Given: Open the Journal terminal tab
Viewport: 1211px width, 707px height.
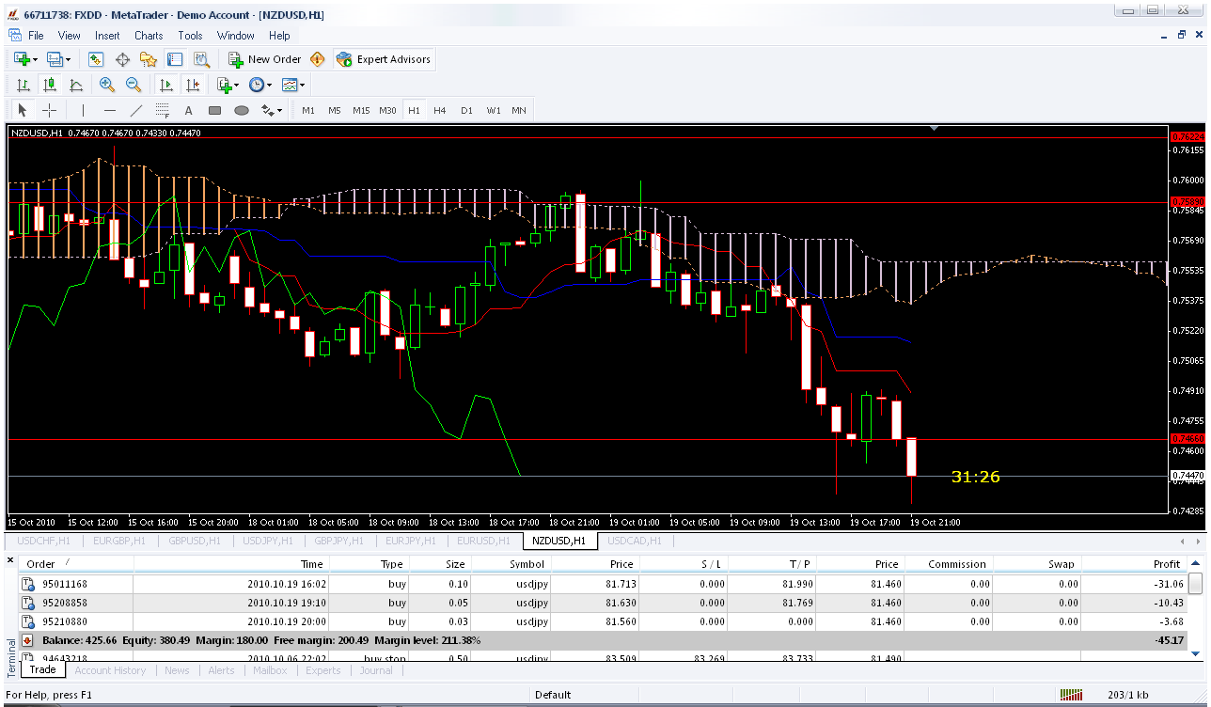Looking at the screenshot, I should click(376, 670).
